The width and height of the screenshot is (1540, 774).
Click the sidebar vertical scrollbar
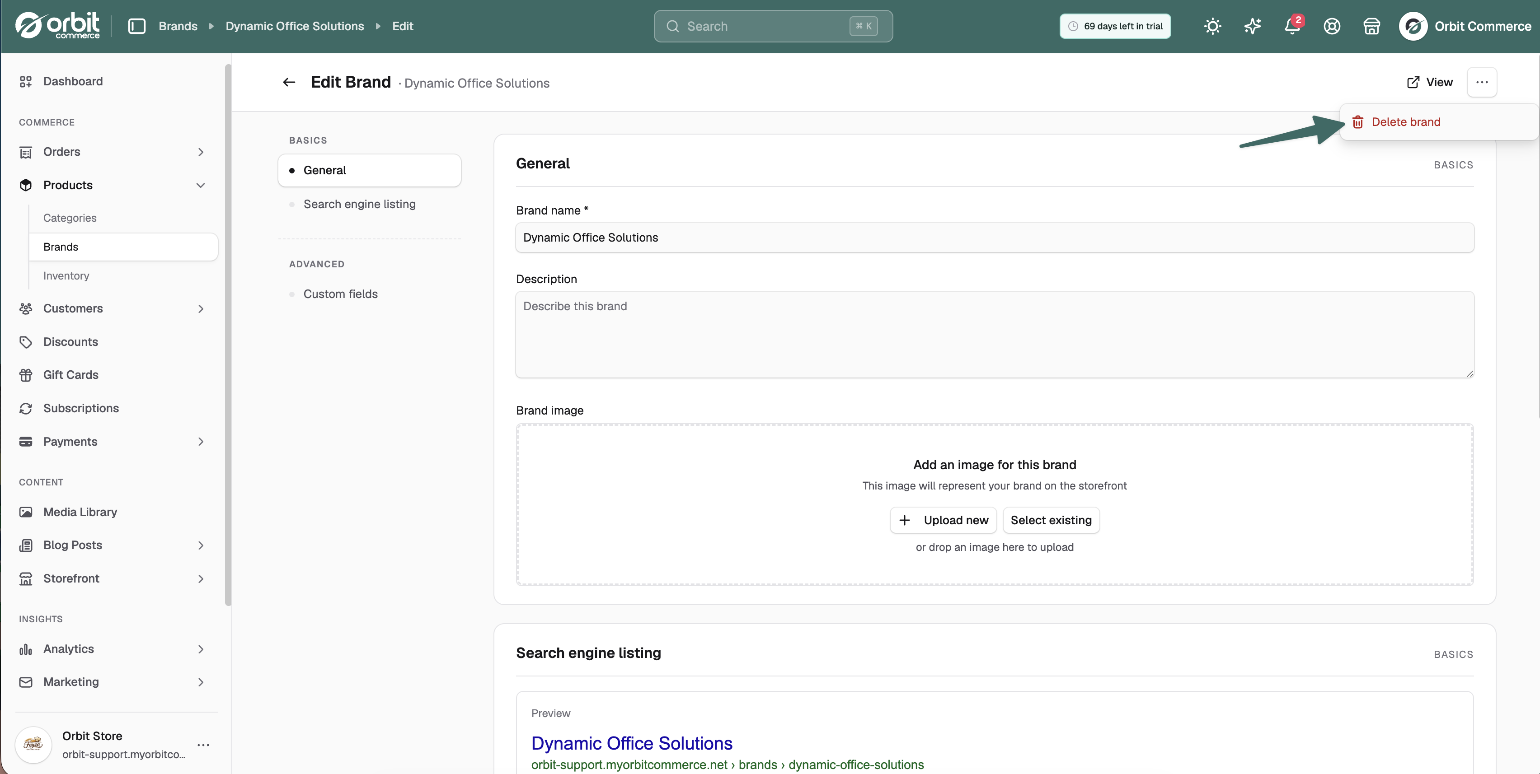pyautogui.click(x=228, y=335)
